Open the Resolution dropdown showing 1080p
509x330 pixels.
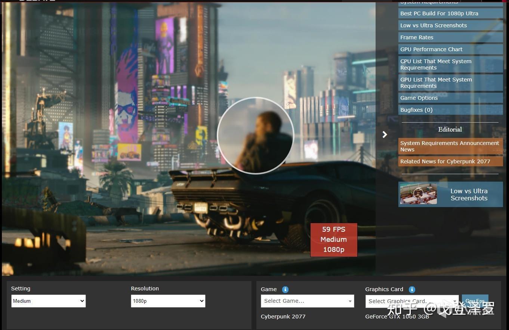pos(168,301)
